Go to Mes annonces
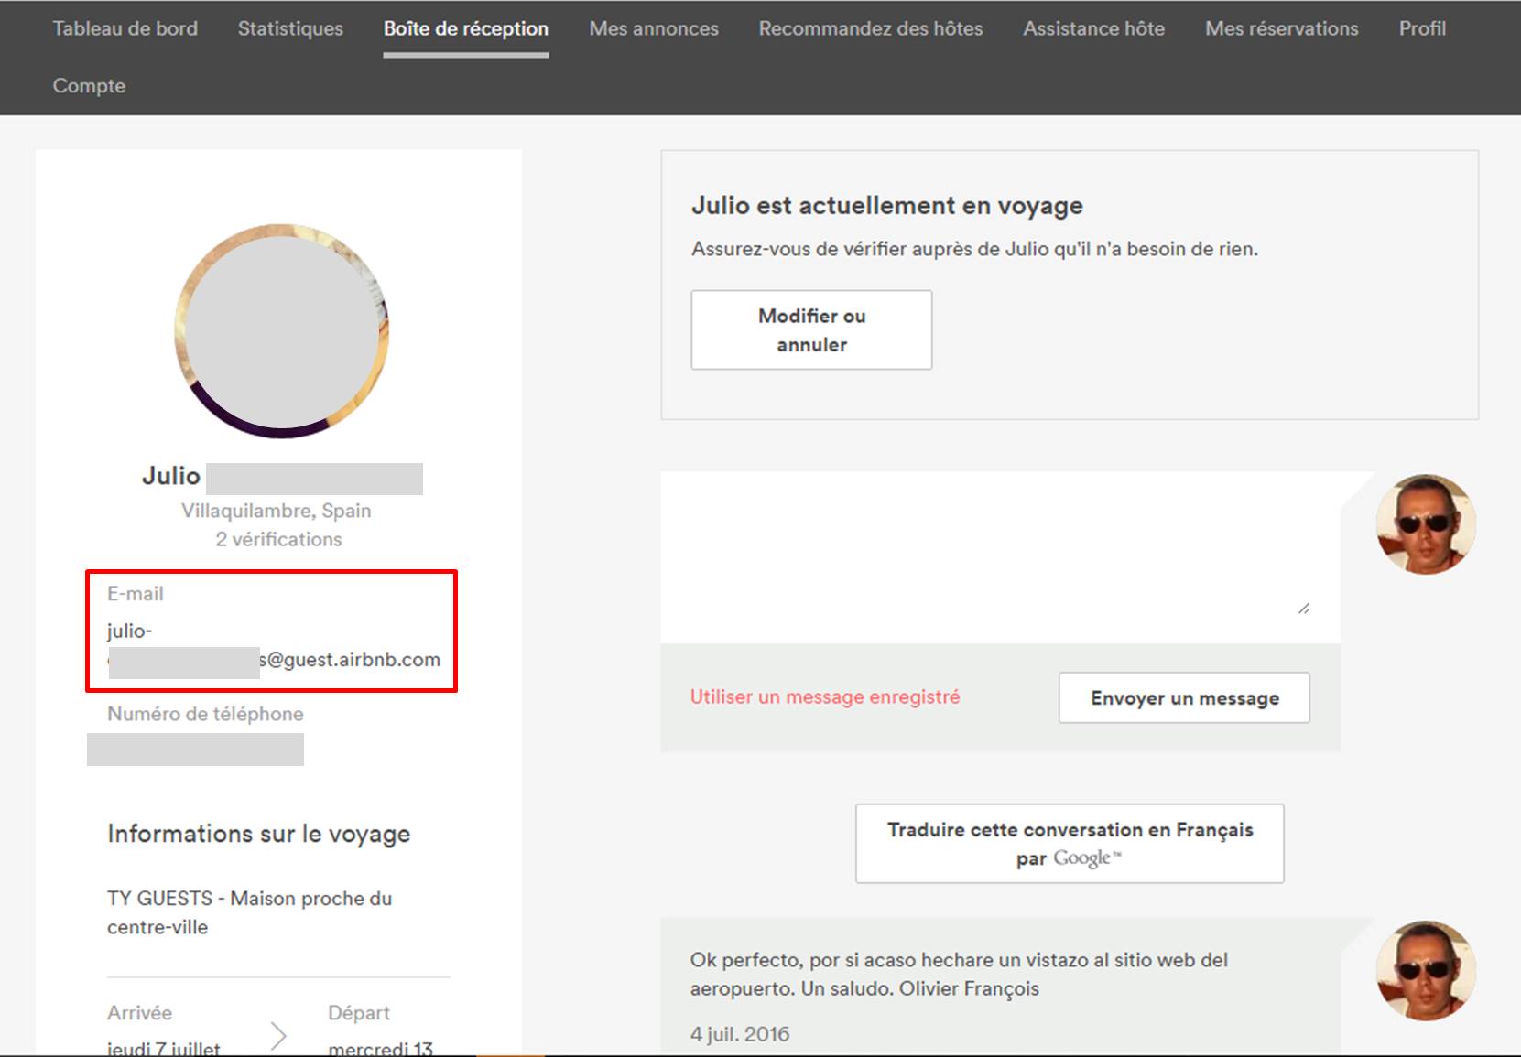 click(x=653, y=28)
